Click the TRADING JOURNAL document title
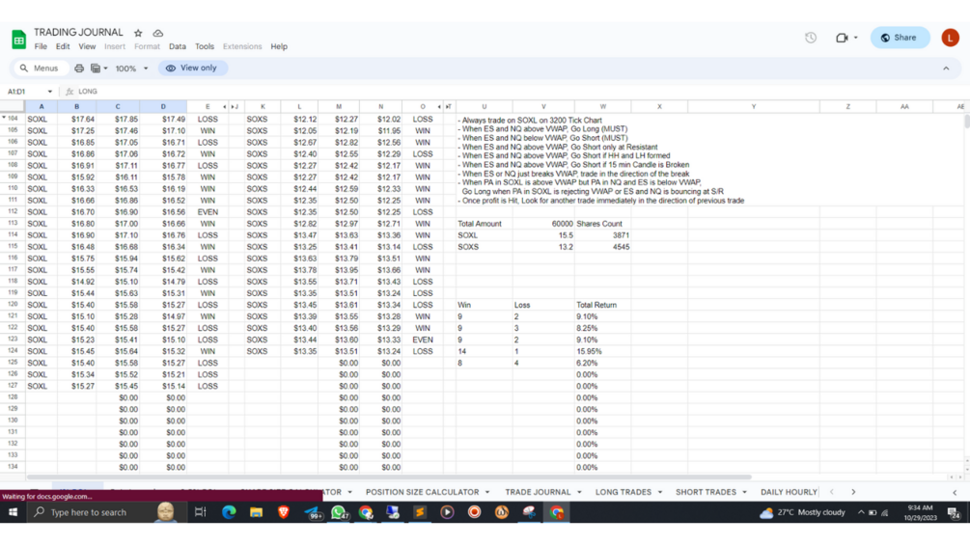The width and height of the screenshot is (970, 545). pyautogui.click(x=78, y=32)
